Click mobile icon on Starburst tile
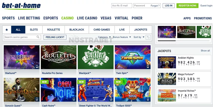This screenshot has height=107, width=213. (x=37, y=67)
